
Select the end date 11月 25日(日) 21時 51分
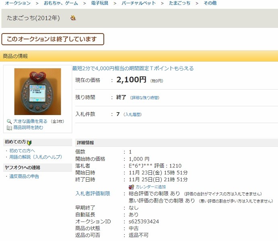(158, 180)
